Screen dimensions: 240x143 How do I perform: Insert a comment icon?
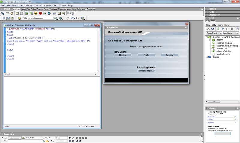point(69,14)
